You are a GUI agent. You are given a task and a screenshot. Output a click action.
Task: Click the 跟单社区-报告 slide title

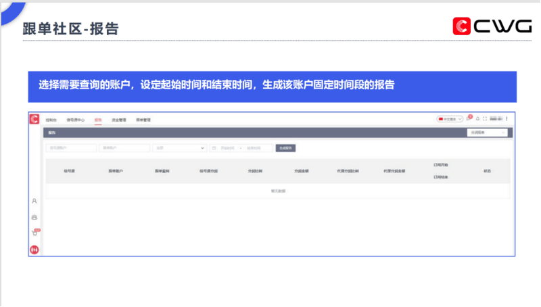click(x=71, y=28)
